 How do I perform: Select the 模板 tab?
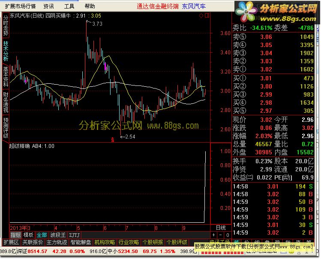(28, 235)
